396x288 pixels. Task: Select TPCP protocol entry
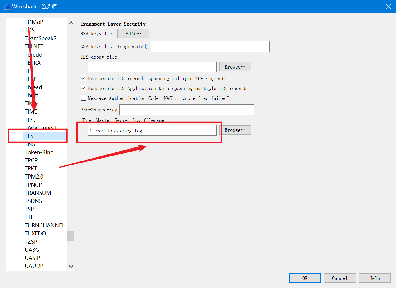pyautogui.click(x=31, y=160)
